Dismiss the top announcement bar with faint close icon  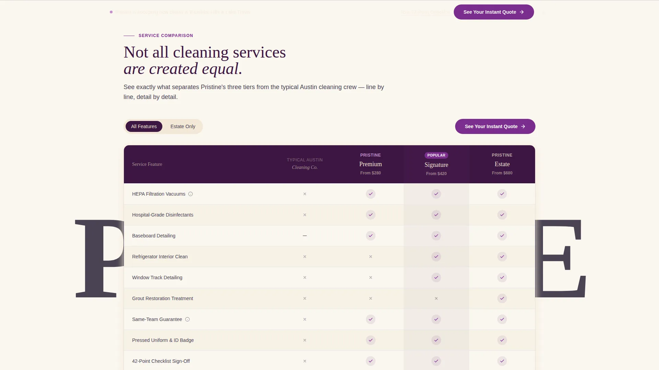click(x=544, y=13)
